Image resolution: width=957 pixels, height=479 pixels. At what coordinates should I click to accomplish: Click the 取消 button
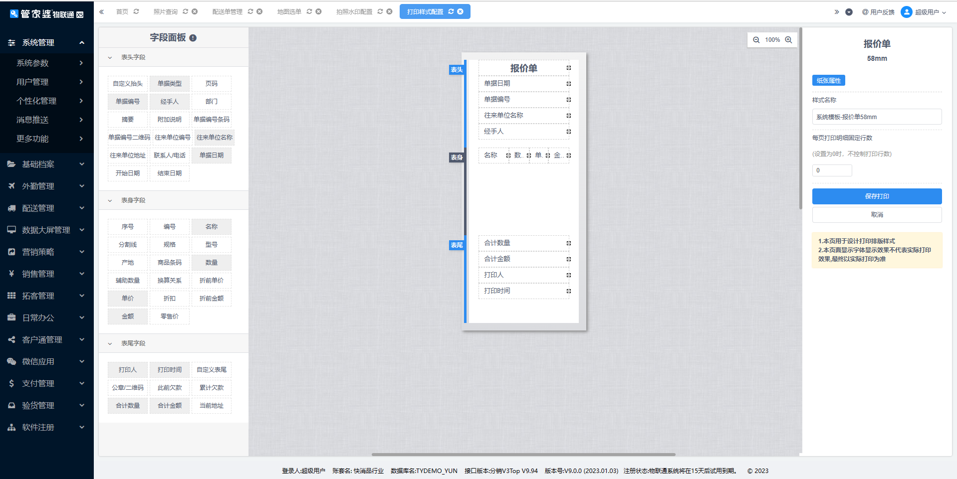click(877, 215)
